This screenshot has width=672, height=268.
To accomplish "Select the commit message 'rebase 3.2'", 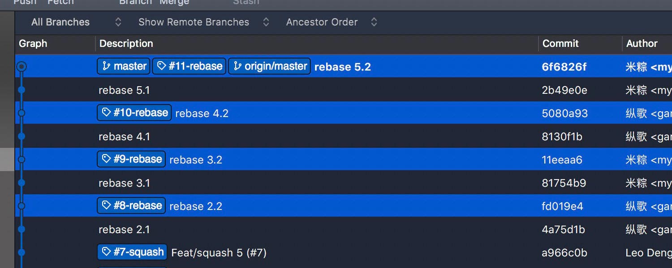I will pos(196,160).
